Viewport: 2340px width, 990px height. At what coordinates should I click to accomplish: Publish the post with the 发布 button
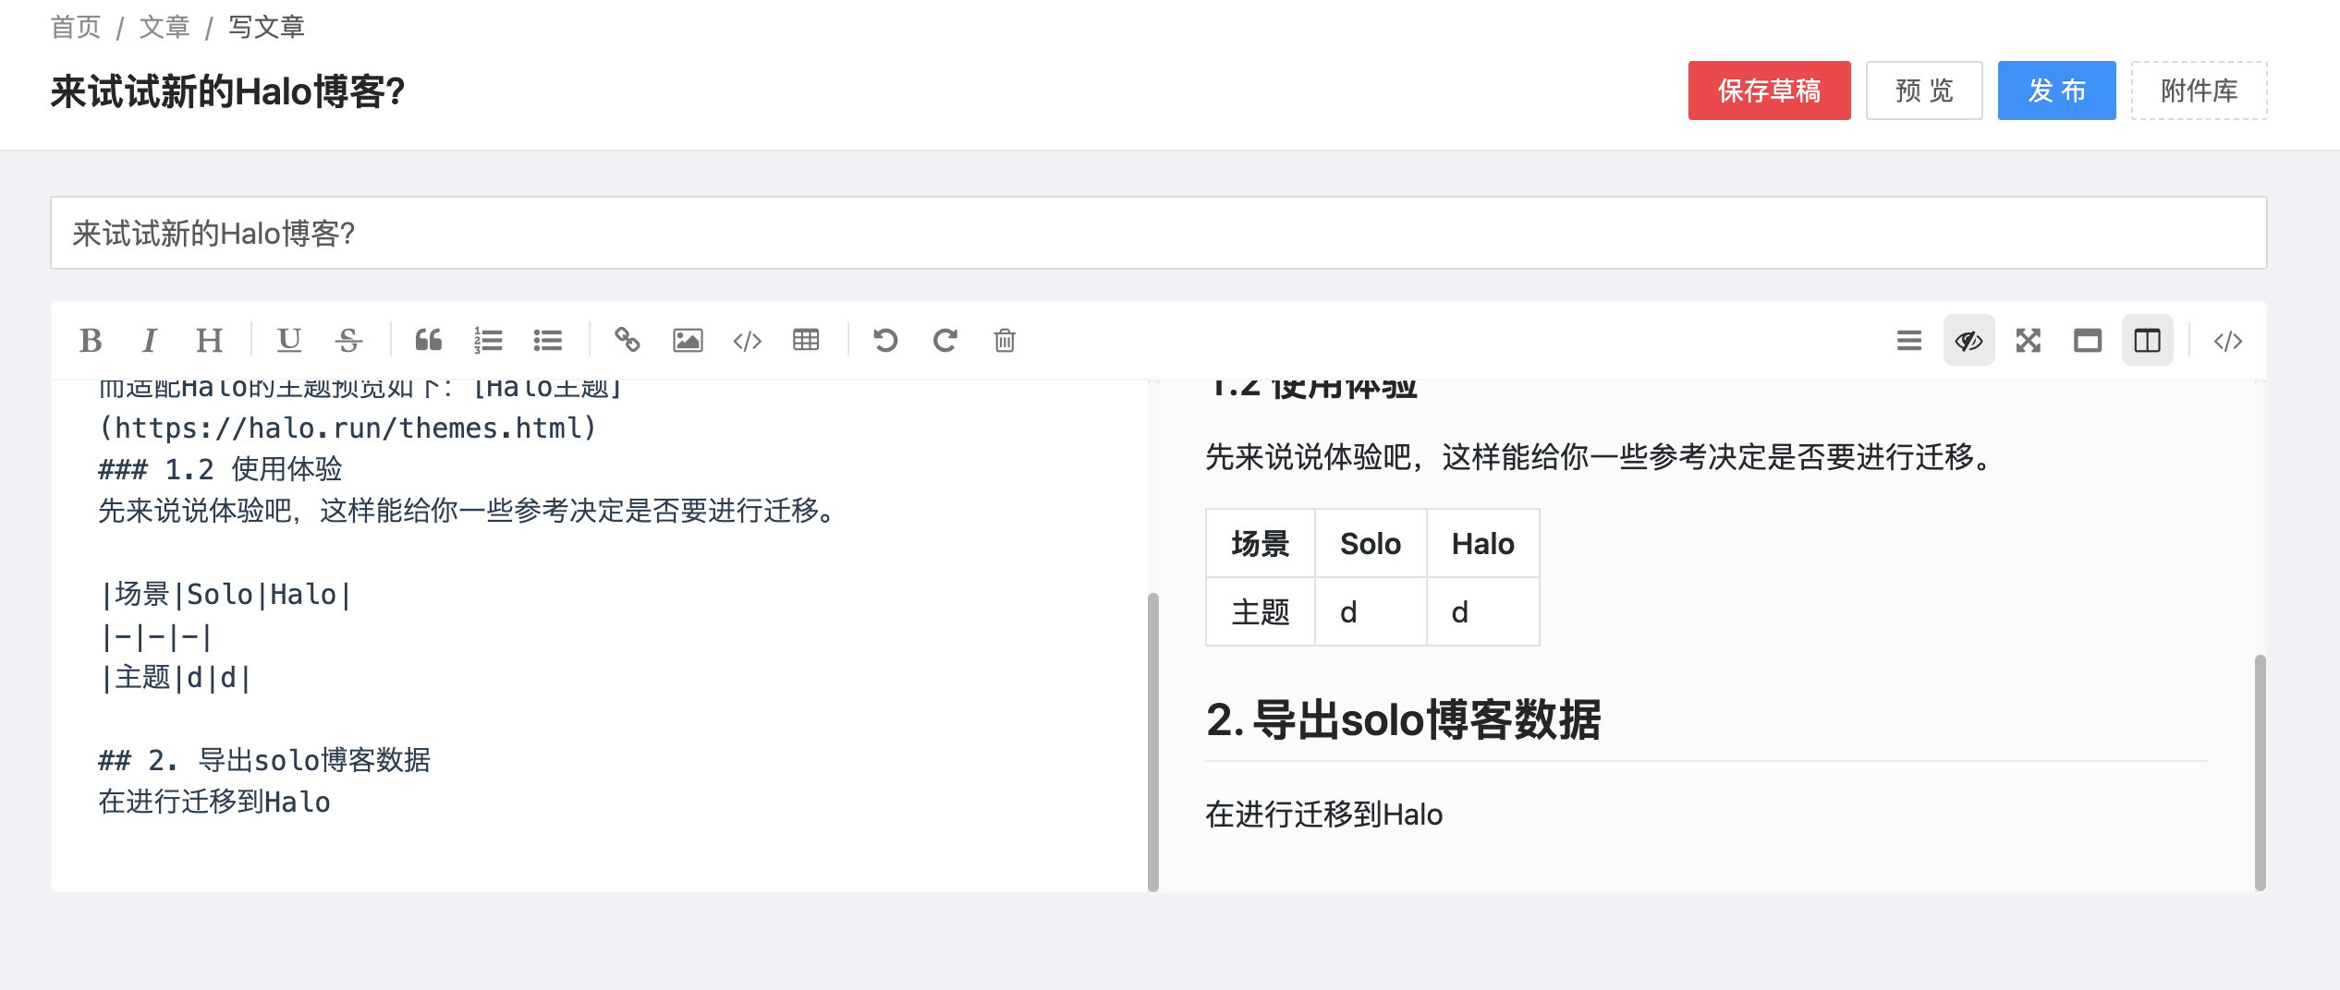[x=2057, y=91]
